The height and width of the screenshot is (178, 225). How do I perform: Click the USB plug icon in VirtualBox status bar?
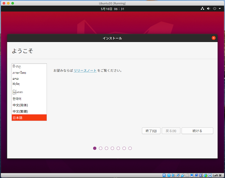tap(183, 175)
